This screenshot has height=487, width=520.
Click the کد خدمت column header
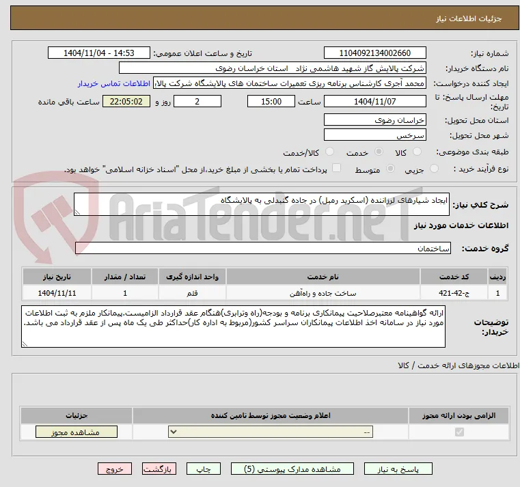[x=454, y=277]
